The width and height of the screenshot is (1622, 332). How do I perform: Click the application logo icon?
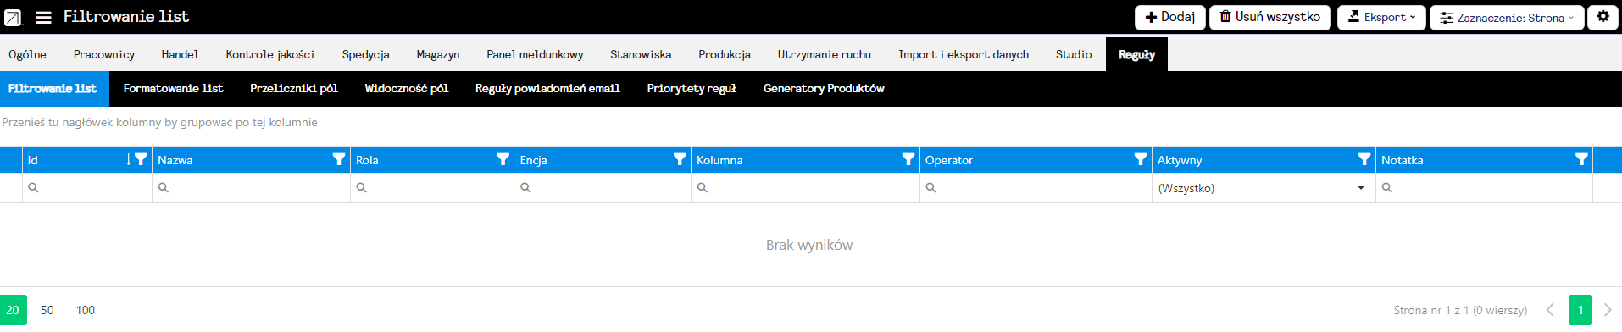coord(13,17)
